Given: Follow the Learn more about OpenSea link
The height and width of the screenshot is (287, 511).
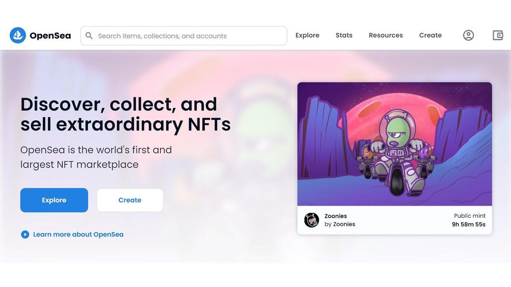Looking at the screenshot, I should click(78, 234).
